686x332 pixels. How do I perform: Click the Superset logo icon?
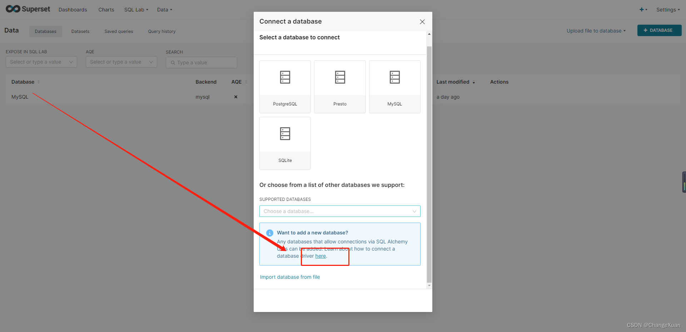click(13, 9)
